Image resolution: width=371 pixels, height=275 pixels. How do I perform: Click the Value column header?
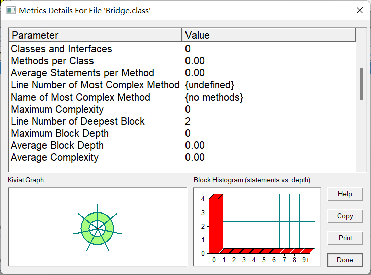[268, 35]
